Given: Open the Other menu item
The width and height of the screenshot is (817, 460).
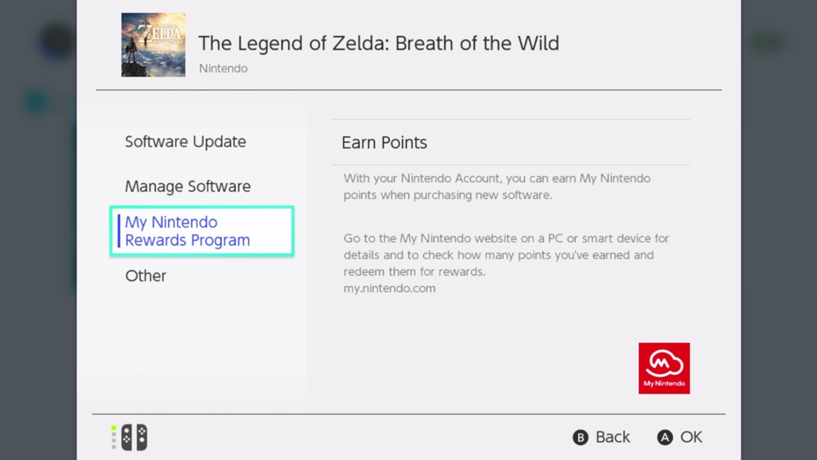Looking at the screenshot, I should coord(146,275).
